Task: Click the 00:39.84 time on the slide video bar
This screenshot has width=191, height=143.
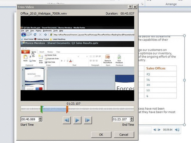Action: (x=168, y=130)
